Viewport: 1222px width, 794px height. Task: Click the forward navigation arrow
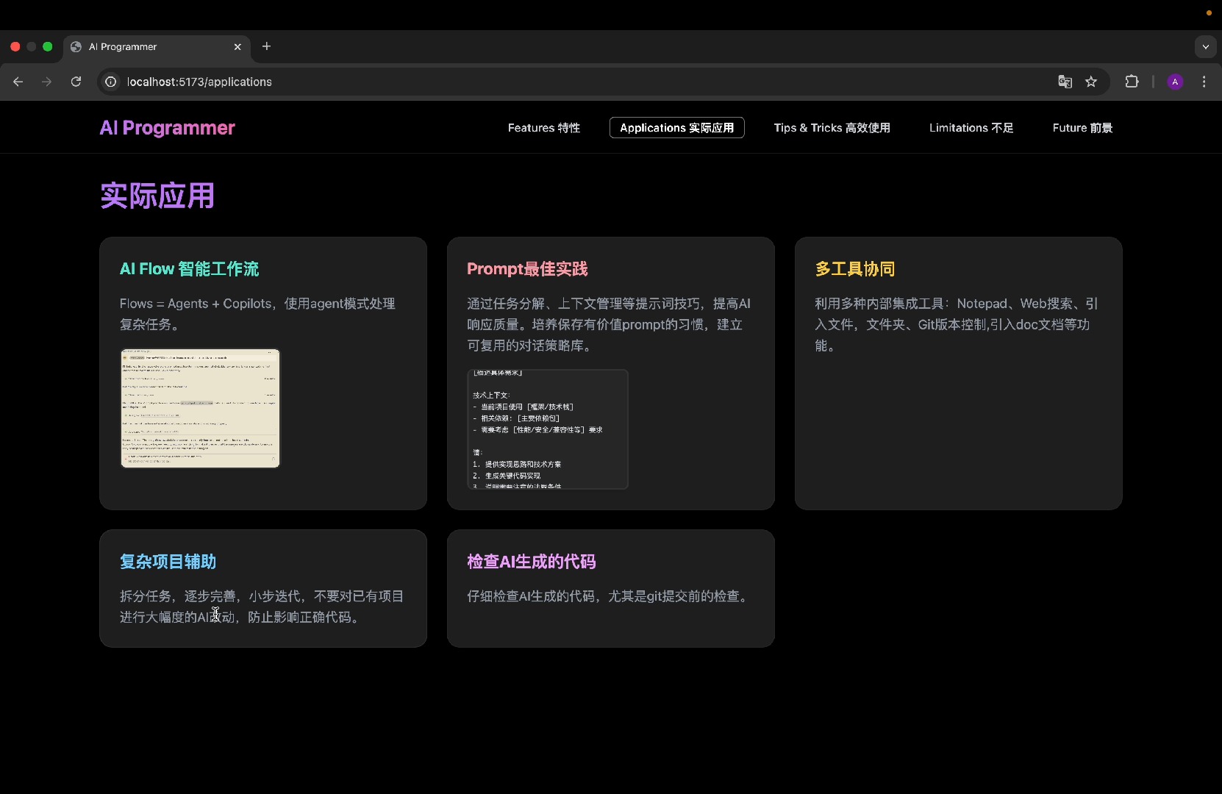[x=46, y=82]
